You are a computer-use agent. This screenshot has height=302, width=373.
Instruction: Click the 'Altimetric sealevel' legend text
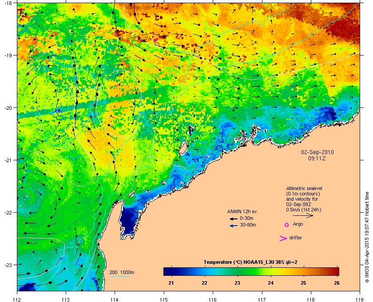coord(304,188)
